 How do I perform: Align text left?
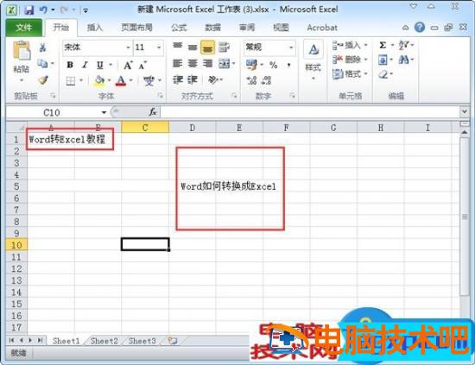tap(178, 64)
